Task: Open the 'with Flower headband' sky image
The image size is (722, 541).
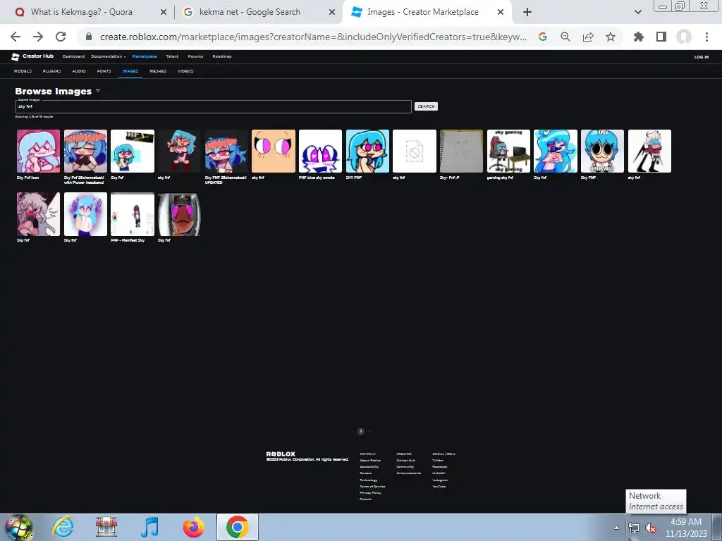Action: [85, 151]
